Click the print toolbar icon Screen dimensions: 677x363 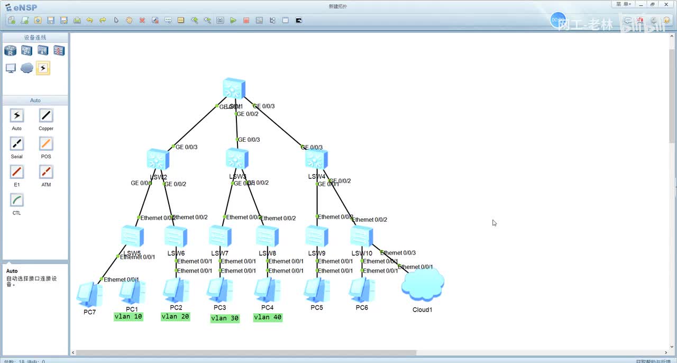tap(77, 20)
